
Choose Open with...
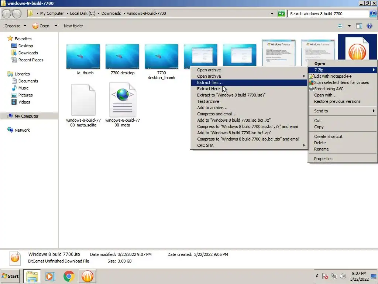(343, 95)
